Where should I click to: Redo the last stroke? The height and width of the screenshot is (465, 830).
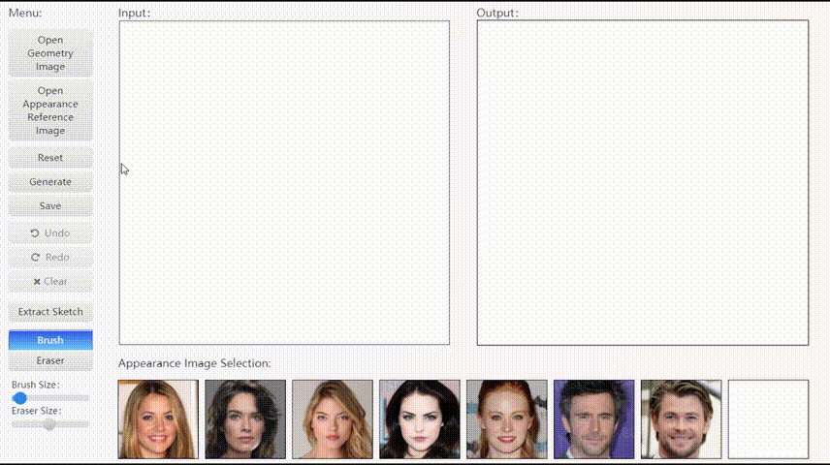click(50, 257)
